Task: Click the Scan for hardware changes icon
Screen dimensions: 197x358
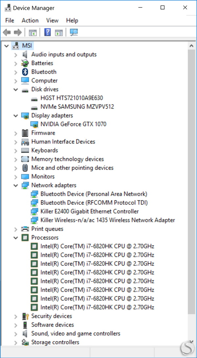Action: tap(74, 32)
